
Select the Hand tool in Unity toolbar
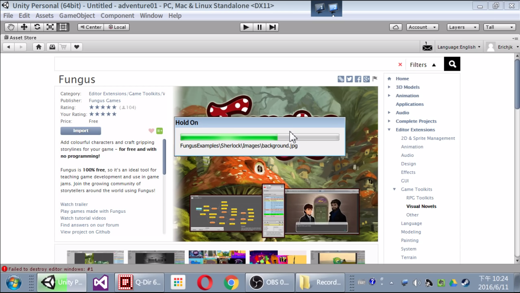[x=11, y=27]
